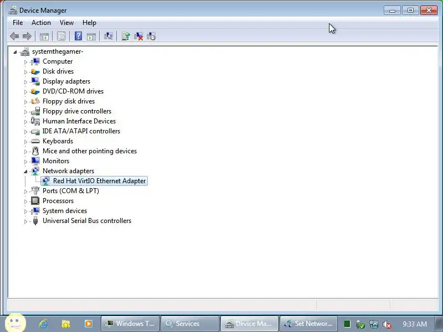Expand the Disk drives category
The height and width of the screenshot is (332, 443).
(x=25, y=72)
